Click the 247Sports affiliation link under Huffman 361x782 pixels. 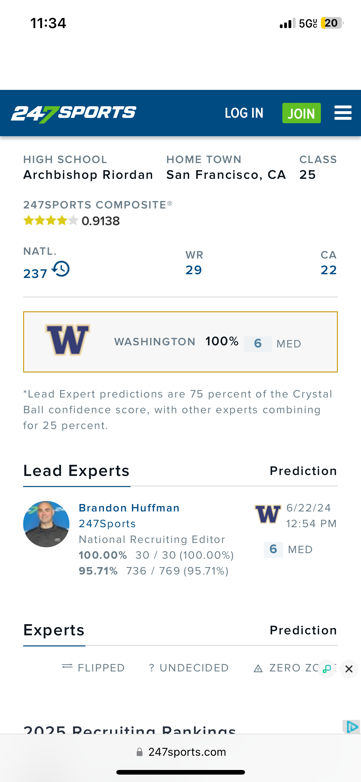[x=107, y=524]
